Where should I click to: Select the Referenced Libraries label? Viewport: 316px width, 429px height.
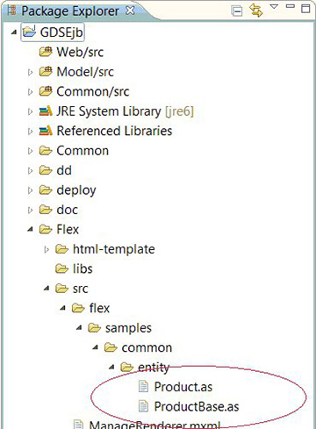pyautogui.click(x=114, y=131)
